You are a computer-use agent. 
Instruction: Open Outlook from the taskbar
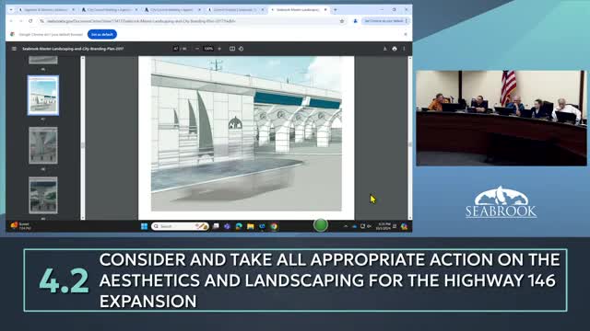click(262, 226)
